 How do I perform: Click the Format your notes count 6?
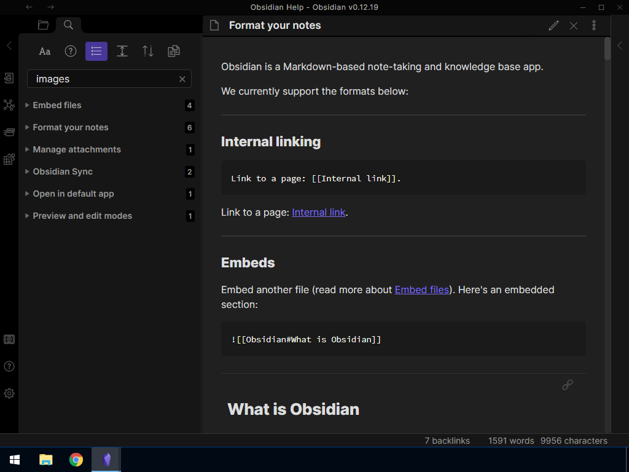[190, 128]
